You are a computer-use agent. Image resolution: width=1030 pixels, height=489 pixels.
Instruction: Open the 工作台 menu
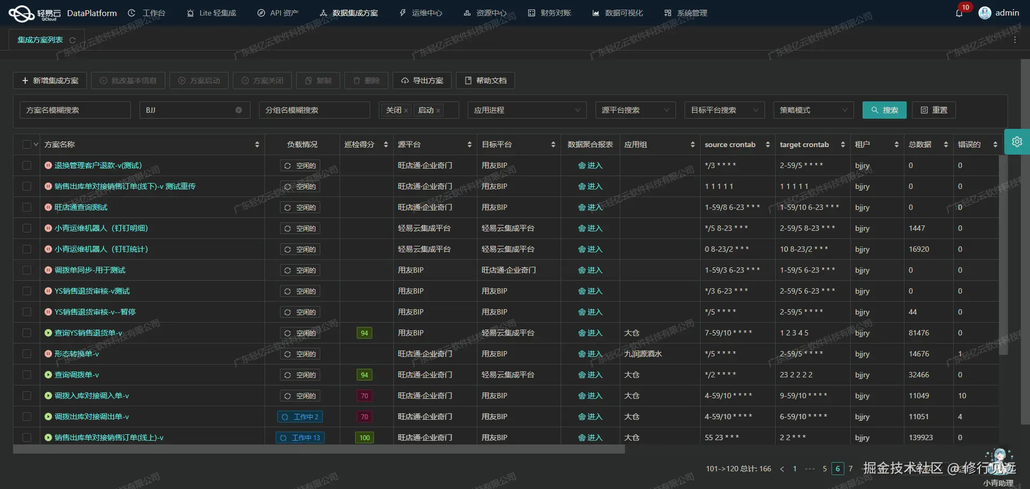click(147, 13)
